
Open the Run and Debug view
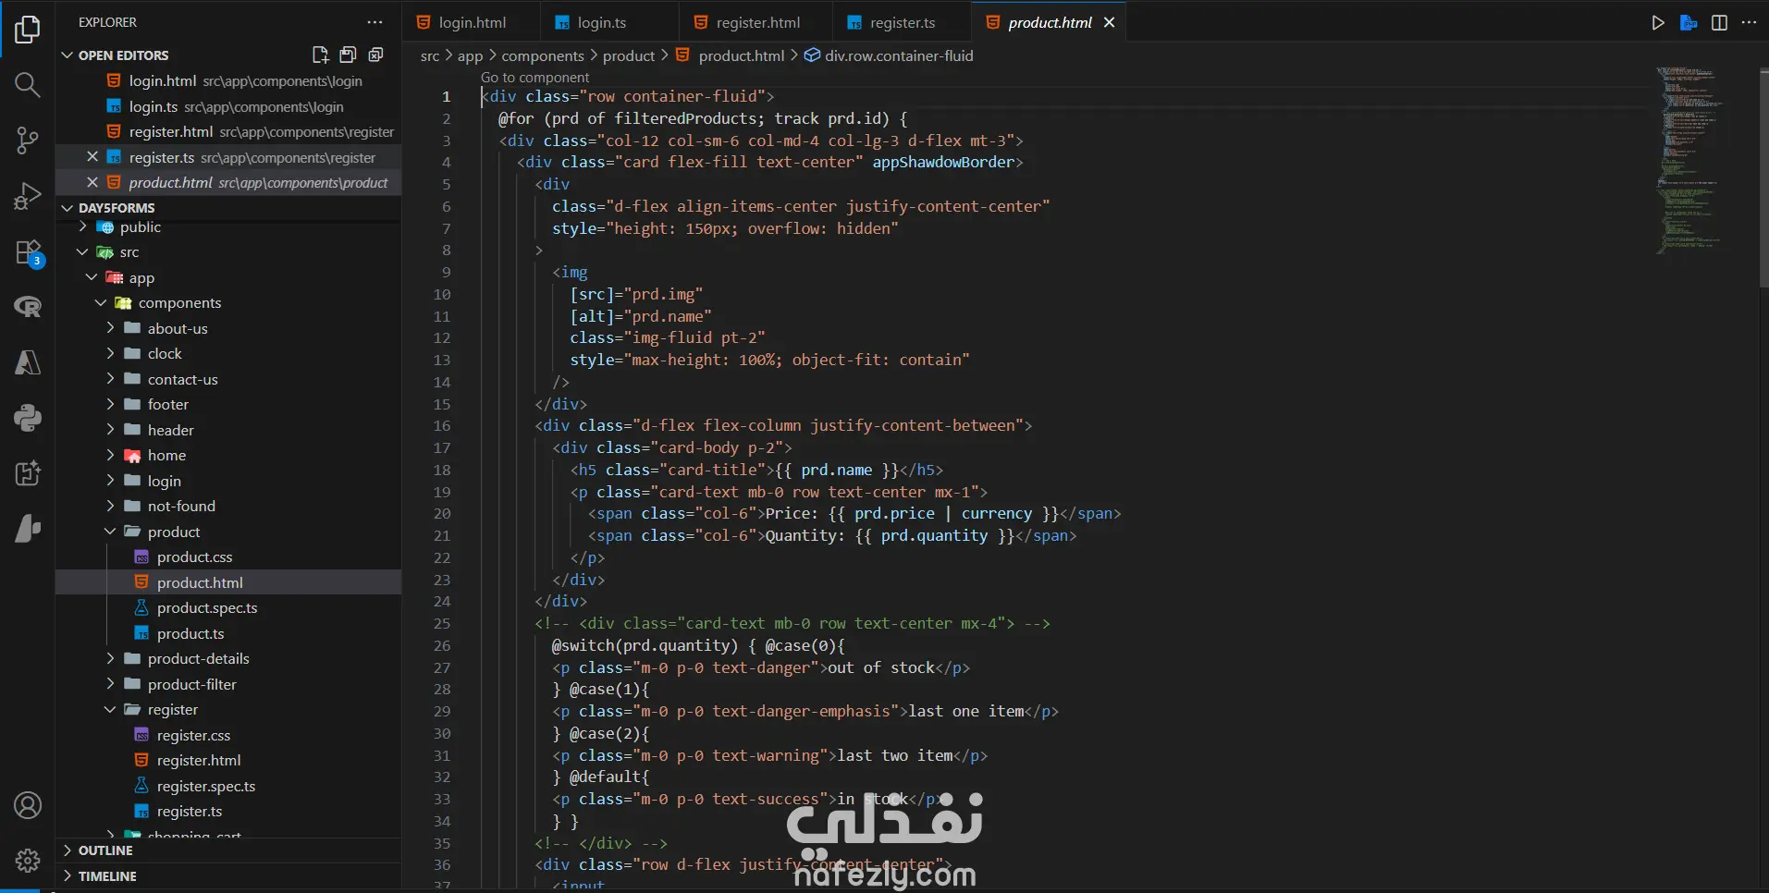[x=28, y=196]
